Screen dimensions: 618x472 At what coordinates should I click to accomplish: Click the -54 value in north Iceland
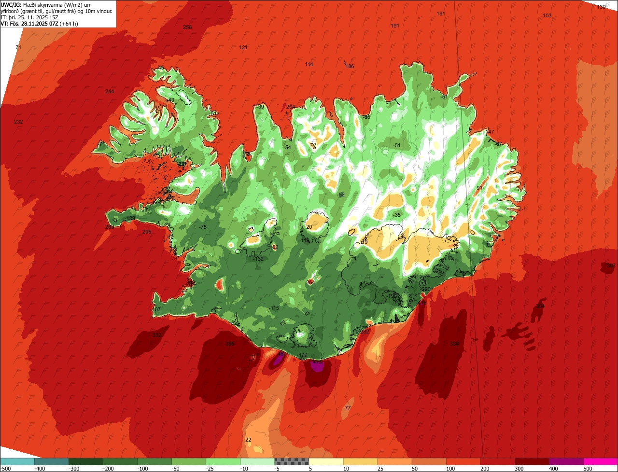(287, 147)
